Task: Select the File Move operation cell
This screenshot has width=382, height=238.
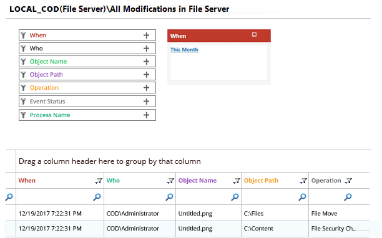Action: pyautogui.click(x=339, y=213)
